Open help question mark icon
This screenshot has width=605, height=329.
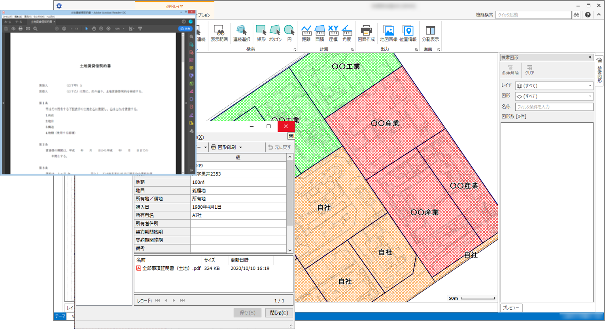pos(588,15)
